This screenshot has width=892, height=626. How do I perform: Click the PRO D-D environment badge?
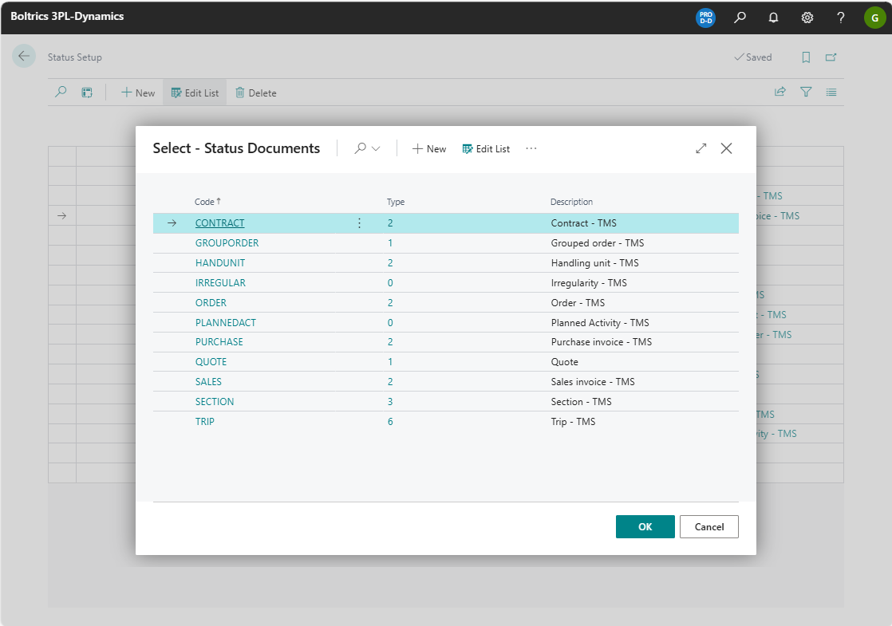705,17
